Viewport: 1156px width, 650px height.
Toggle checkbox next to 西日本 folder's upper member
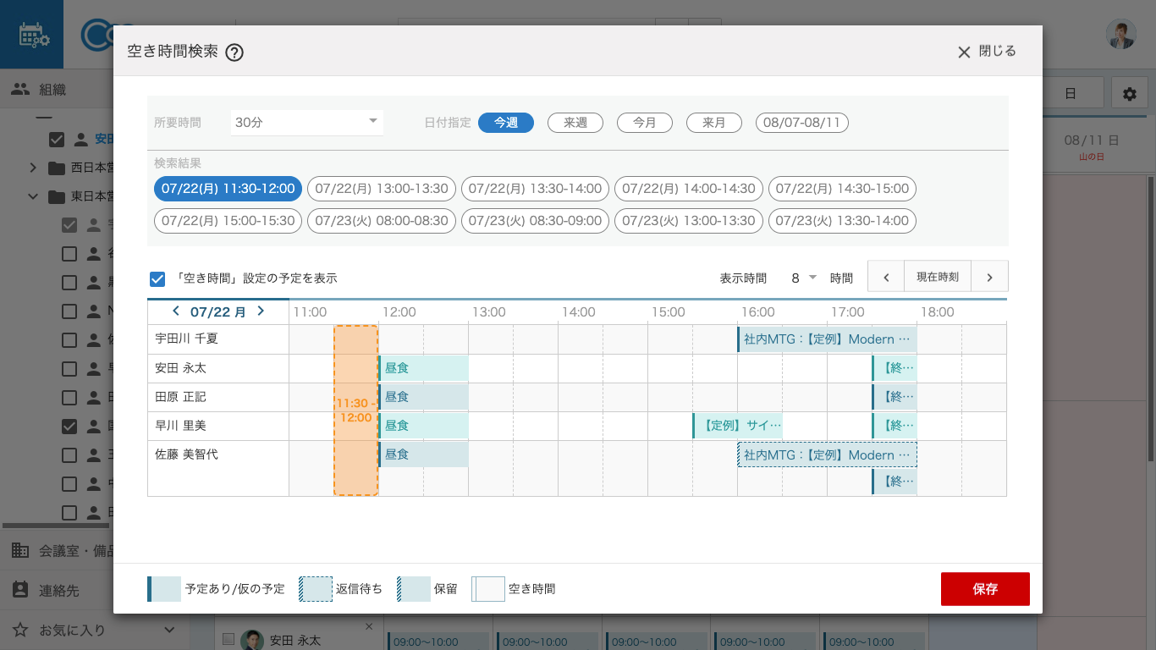pos(57,139)
